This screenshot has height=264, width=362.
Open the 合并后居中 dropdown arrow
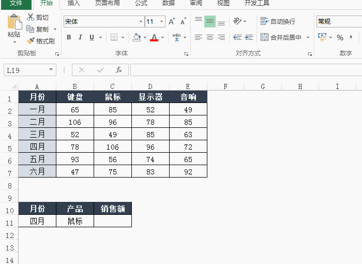pos(308,37)
